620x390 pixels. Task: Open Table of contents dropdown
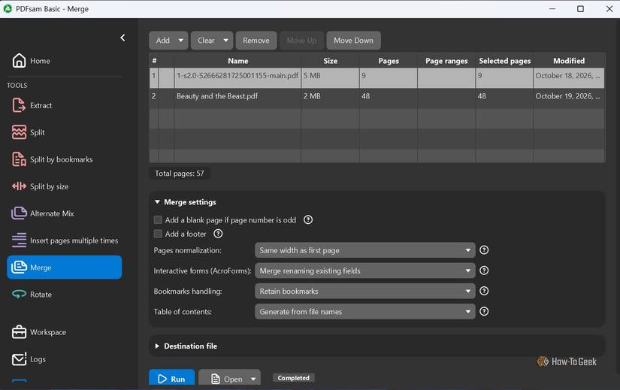[365, 312]
